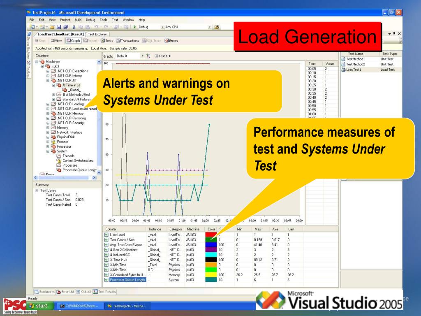421x316 pixels.
Task: Toggle the % Time in Jit checkbox
Action: coord(106,260)
